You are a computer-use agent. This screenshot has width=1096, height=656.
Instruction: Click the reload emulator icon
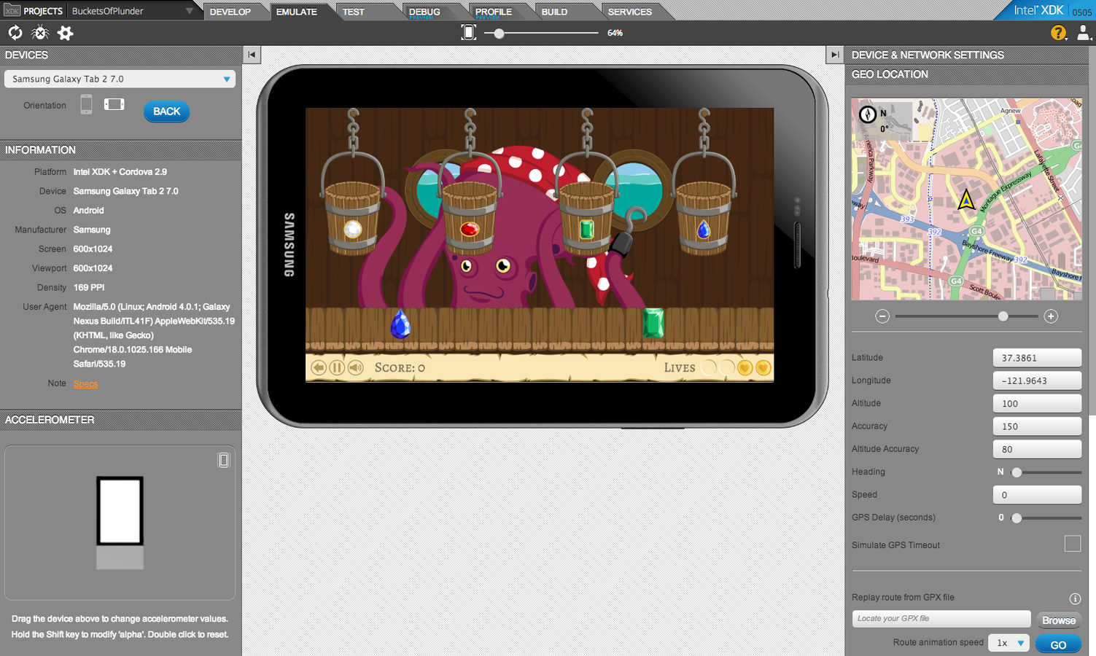coord(15,33)
